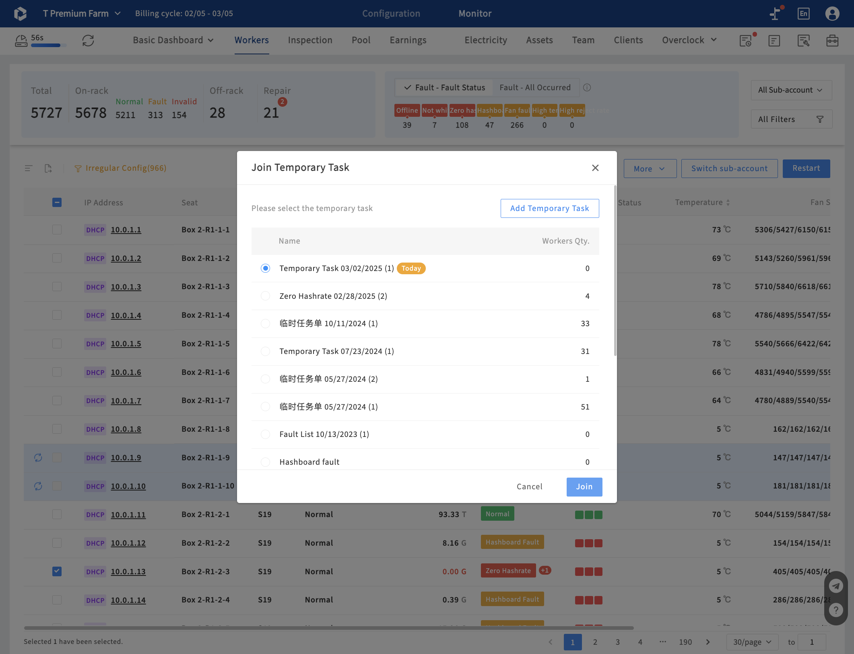Open the Monitor top menu
This screenshot has width=854, height=654.
pos(475,14)
